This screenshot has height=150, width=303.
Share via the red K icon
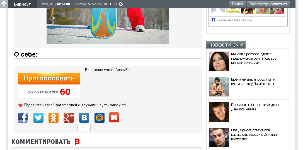[114, 118]
